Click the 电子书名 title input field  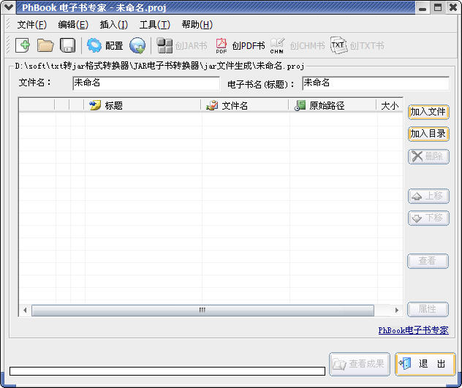click(375, 83)
